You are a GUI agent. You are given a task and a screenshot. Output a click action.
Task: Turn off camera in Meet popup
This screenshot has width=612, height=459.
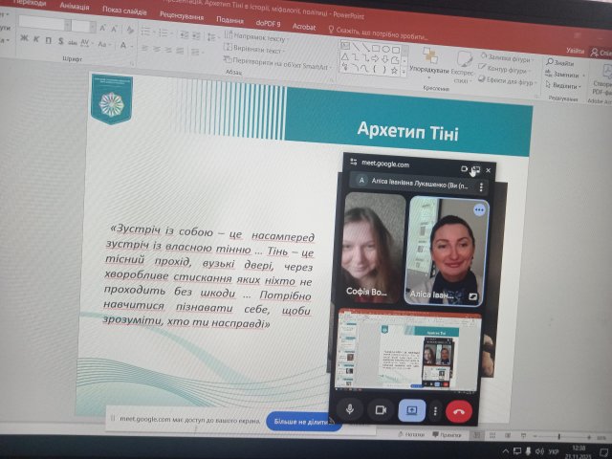[x=381, y=409]
